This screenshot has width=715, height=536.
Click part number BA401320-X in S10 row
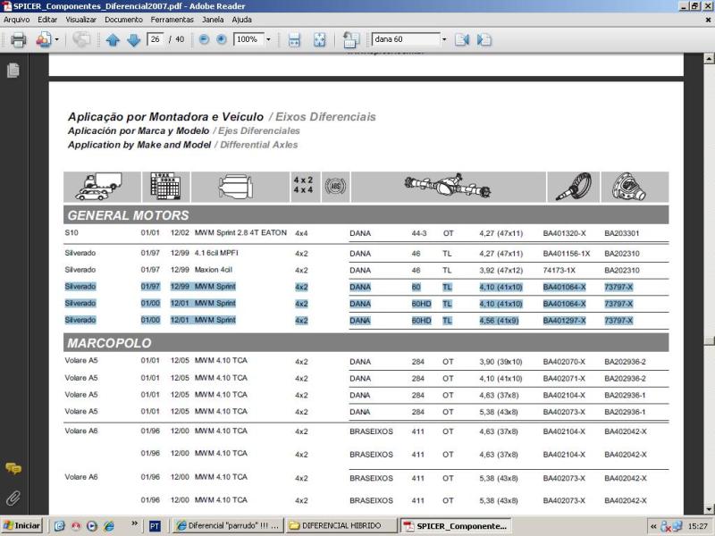pos(564,233)
